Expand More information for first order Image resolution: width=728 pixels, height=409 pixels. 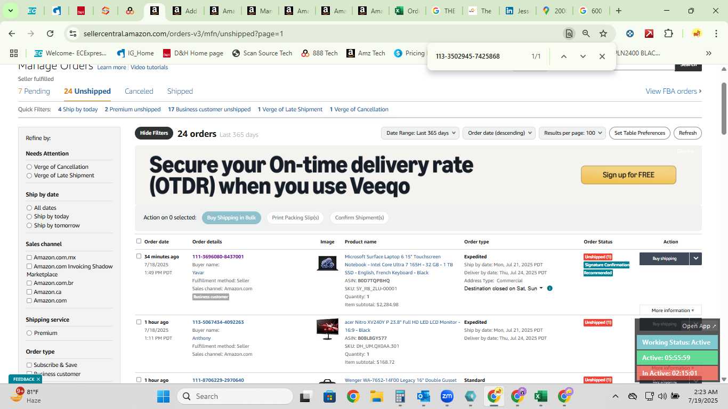coord(670,310)
